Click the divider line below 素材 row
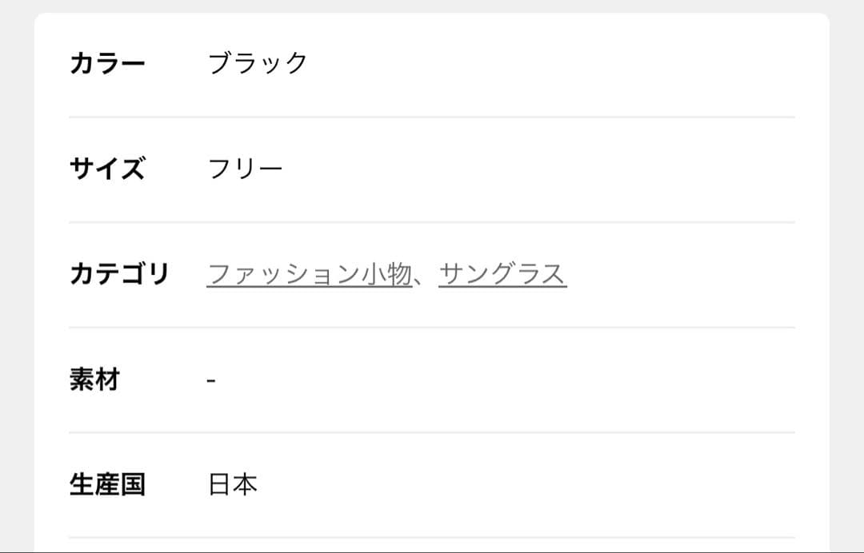864x553 pixels. (432, 432)
